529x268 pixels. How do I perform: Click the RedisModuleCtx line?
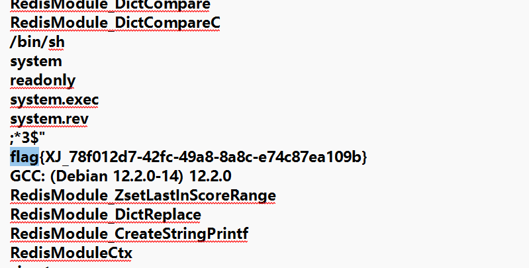pyautogui.click(x=72, y=253)
